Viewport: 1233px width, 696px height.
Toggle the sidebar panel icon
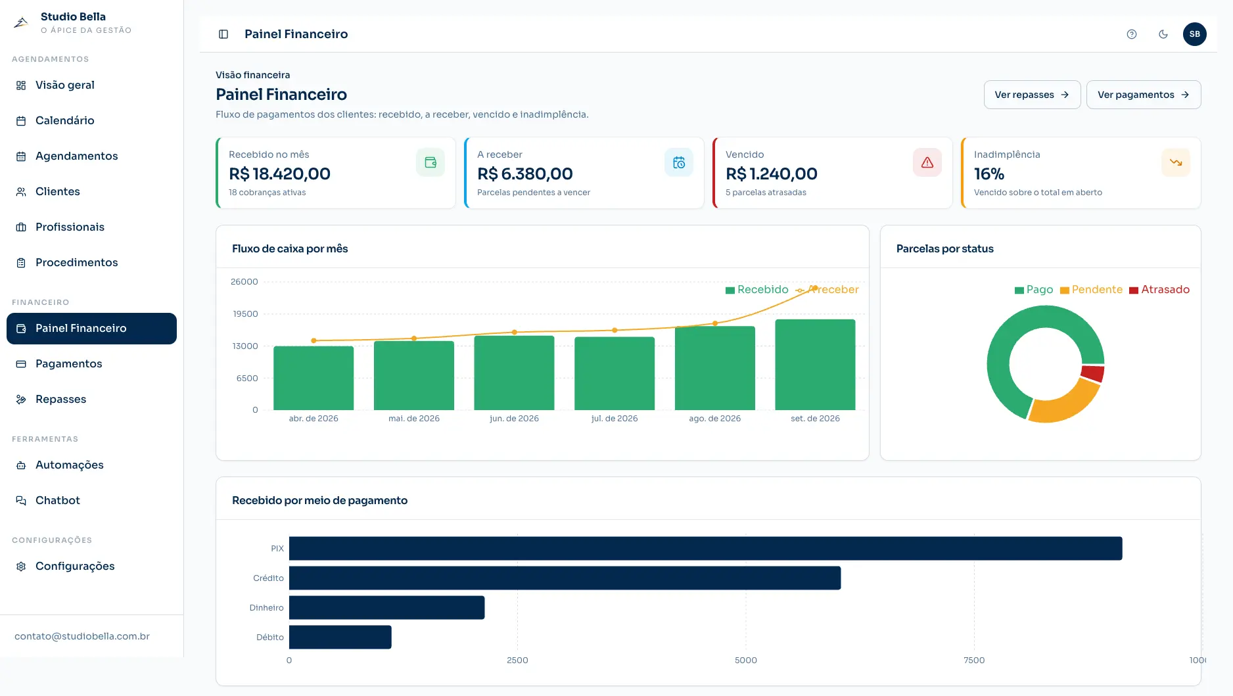223,34
